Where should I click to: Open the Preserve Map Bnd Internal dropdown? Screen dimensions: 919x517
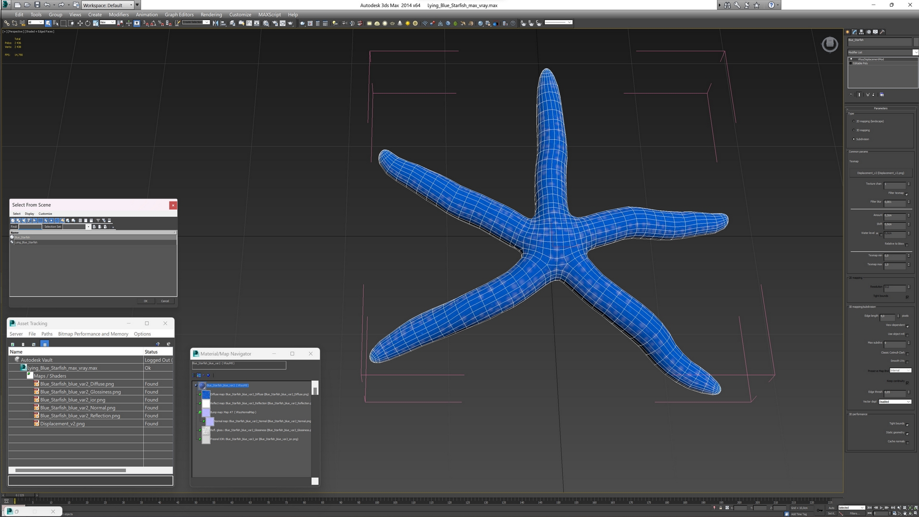pos(900,371)
